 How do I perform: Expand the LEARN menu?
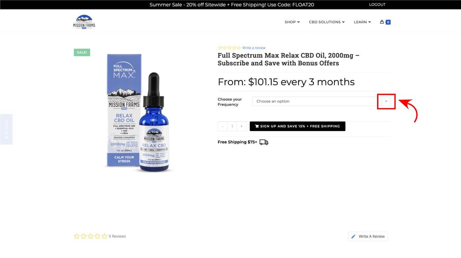point(362,22)
